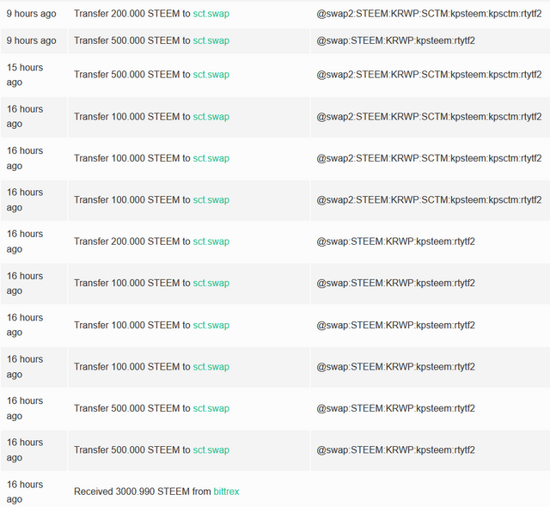Select the @swap memo of the 9-hour 500.000 transfer
The image size is (550, 507).
[x=395, y=40]
